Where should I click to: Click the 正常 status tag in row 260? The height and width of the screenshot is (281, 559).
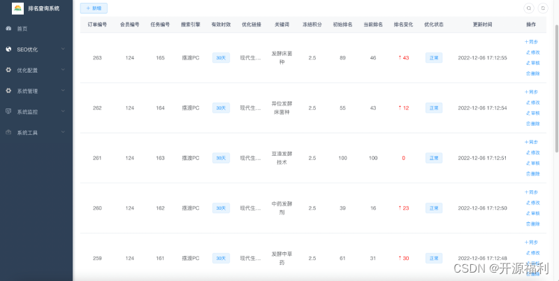pyautogui.click(x=434, y=208)
